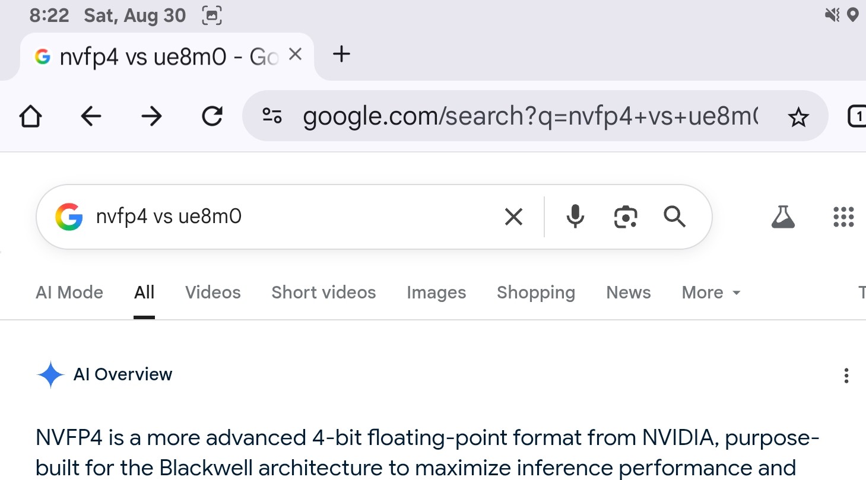
Task: Submit search with magnifying glass icon
Action: [674, 217]
